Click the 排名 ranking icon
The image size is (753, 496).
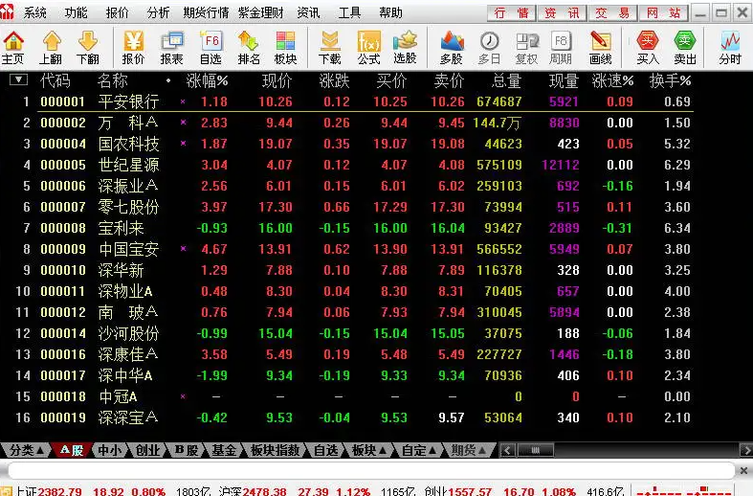pos(249,47)
